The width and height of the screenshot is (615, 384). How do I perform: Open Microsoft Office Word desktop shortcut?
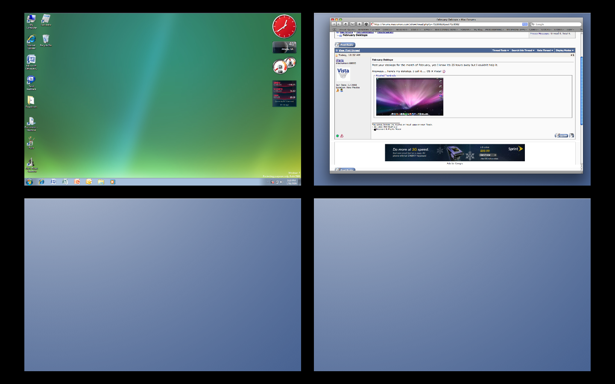[31, 62]
